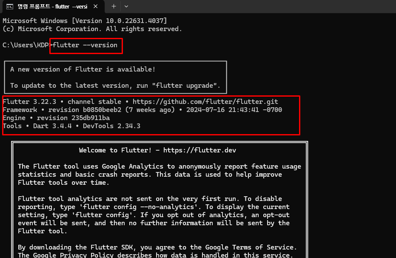Viewport: 396px width, 258px height.
Task: Click the 'flutter config --no-analytics' command text
Action: (138, 207)
